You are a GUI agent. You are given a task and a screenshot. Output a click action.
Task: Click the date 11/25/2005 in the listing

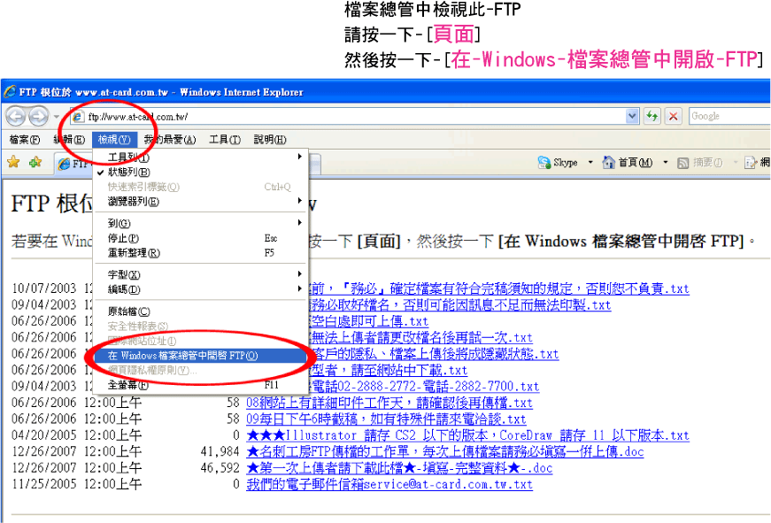[43, 484]
